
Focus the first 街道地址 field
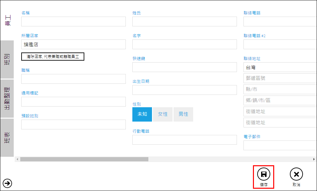280,111
